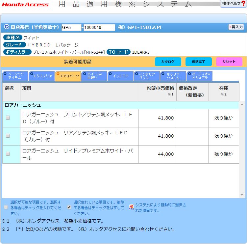Click the 1000010 chassis number field
The width and height of the screenshot is (248, 244).
(99, 27)
